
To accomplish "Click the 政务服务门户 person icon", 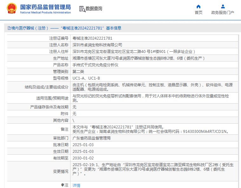I will (223, 7).
